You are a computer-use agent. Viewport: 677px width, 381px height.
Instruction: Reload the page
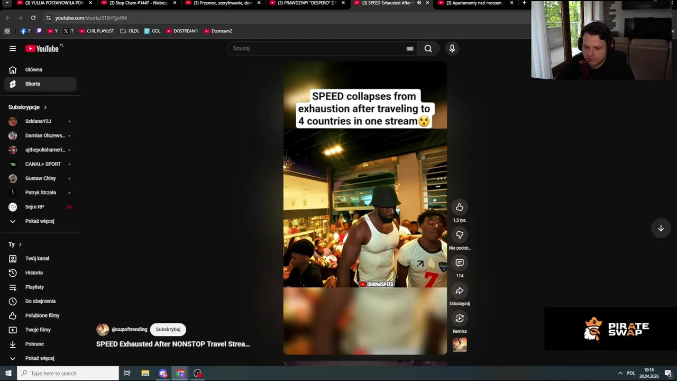(33, 17)
